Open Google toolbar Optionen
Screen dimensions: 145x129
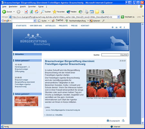coord(95,21)
